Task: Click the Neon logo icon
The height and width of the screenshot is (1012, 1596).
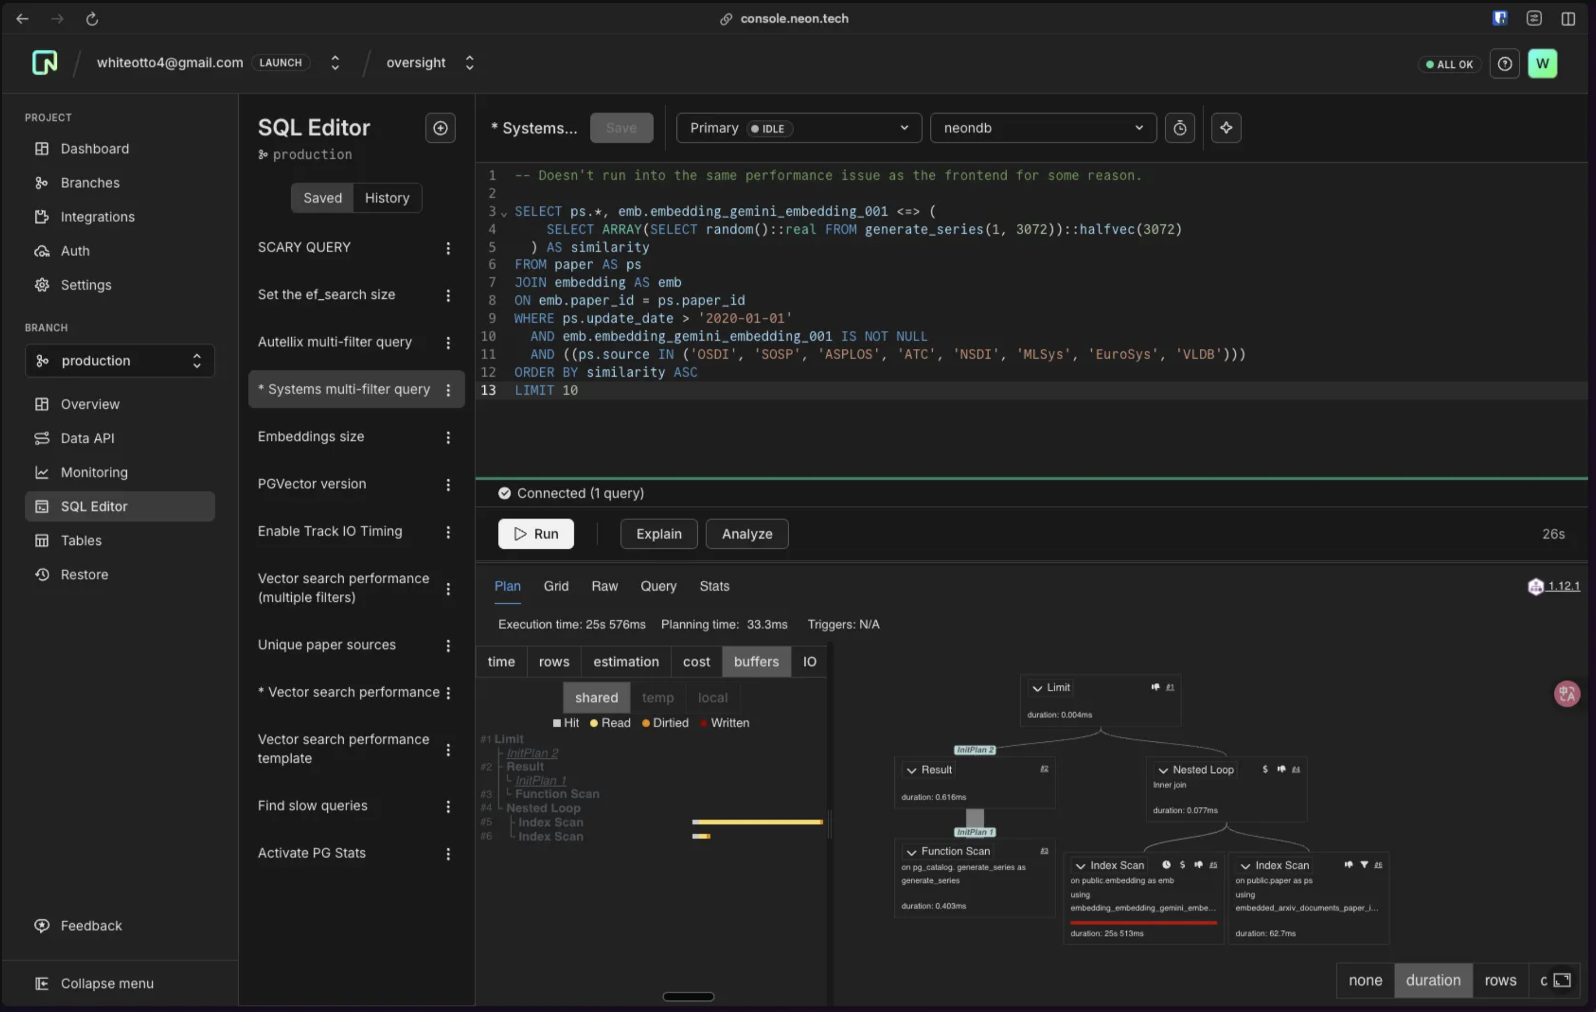Action: click(45, 63)
